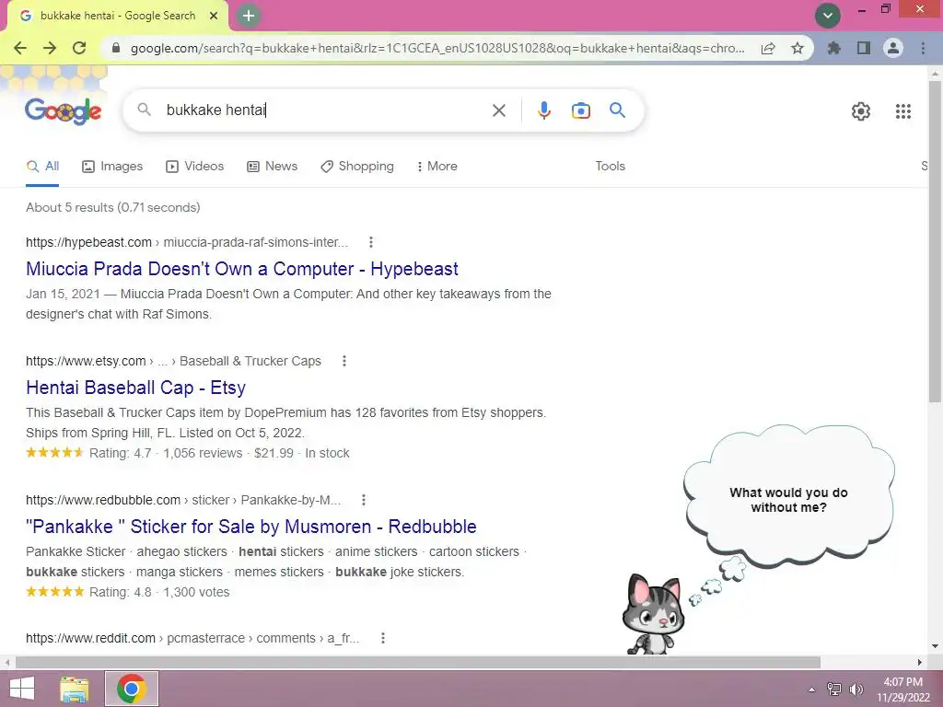Screen dimensions: 943x707
Task: Click the Google logo
Action: click(x=64, y=110)
